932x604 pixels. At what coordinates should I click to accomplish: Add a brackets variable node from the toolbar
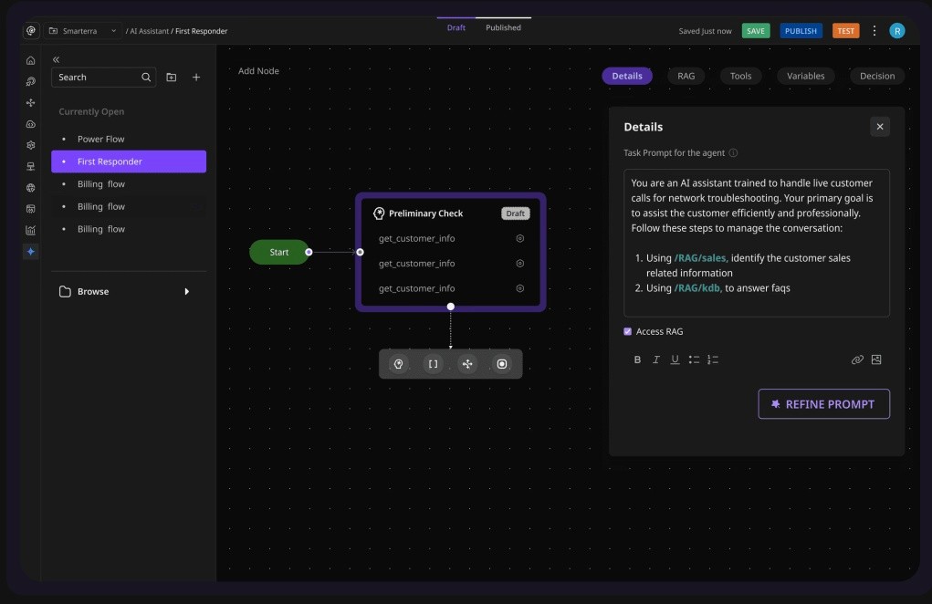tap(434, 364)
